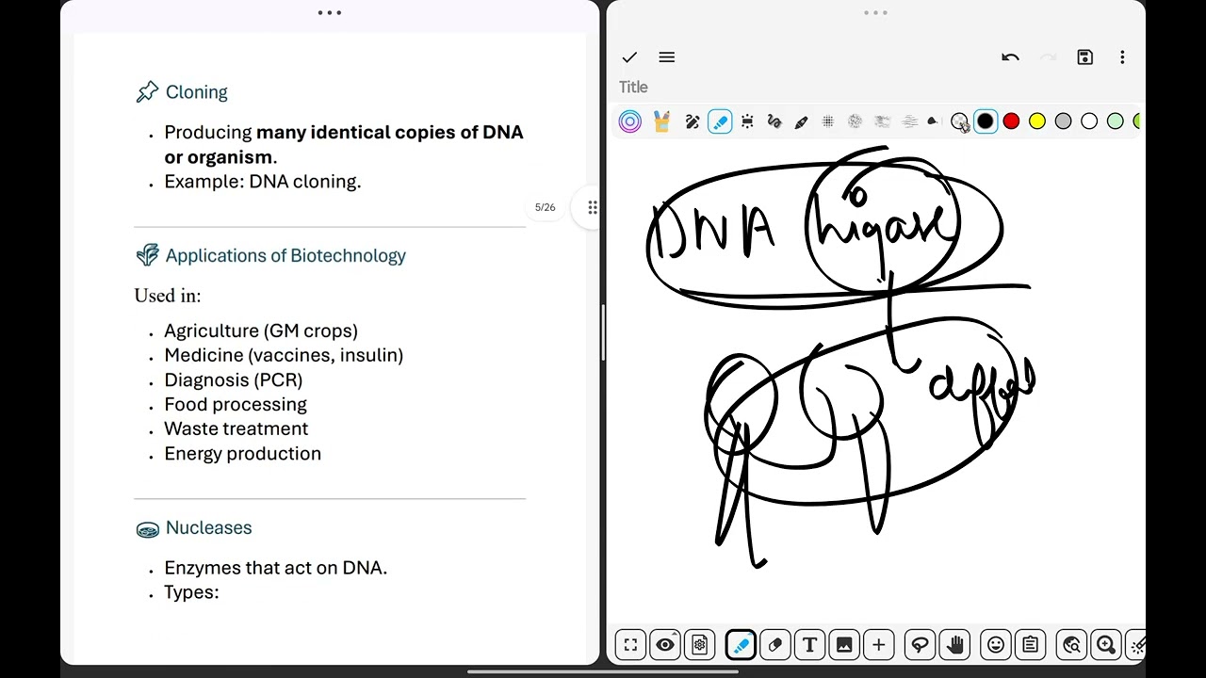Save the note with the disk icon

tap(1085, 57)
